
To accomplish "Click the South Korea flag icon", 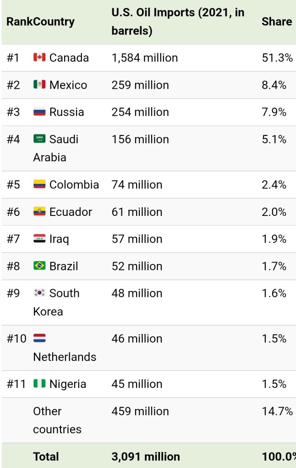I will 39,293.
